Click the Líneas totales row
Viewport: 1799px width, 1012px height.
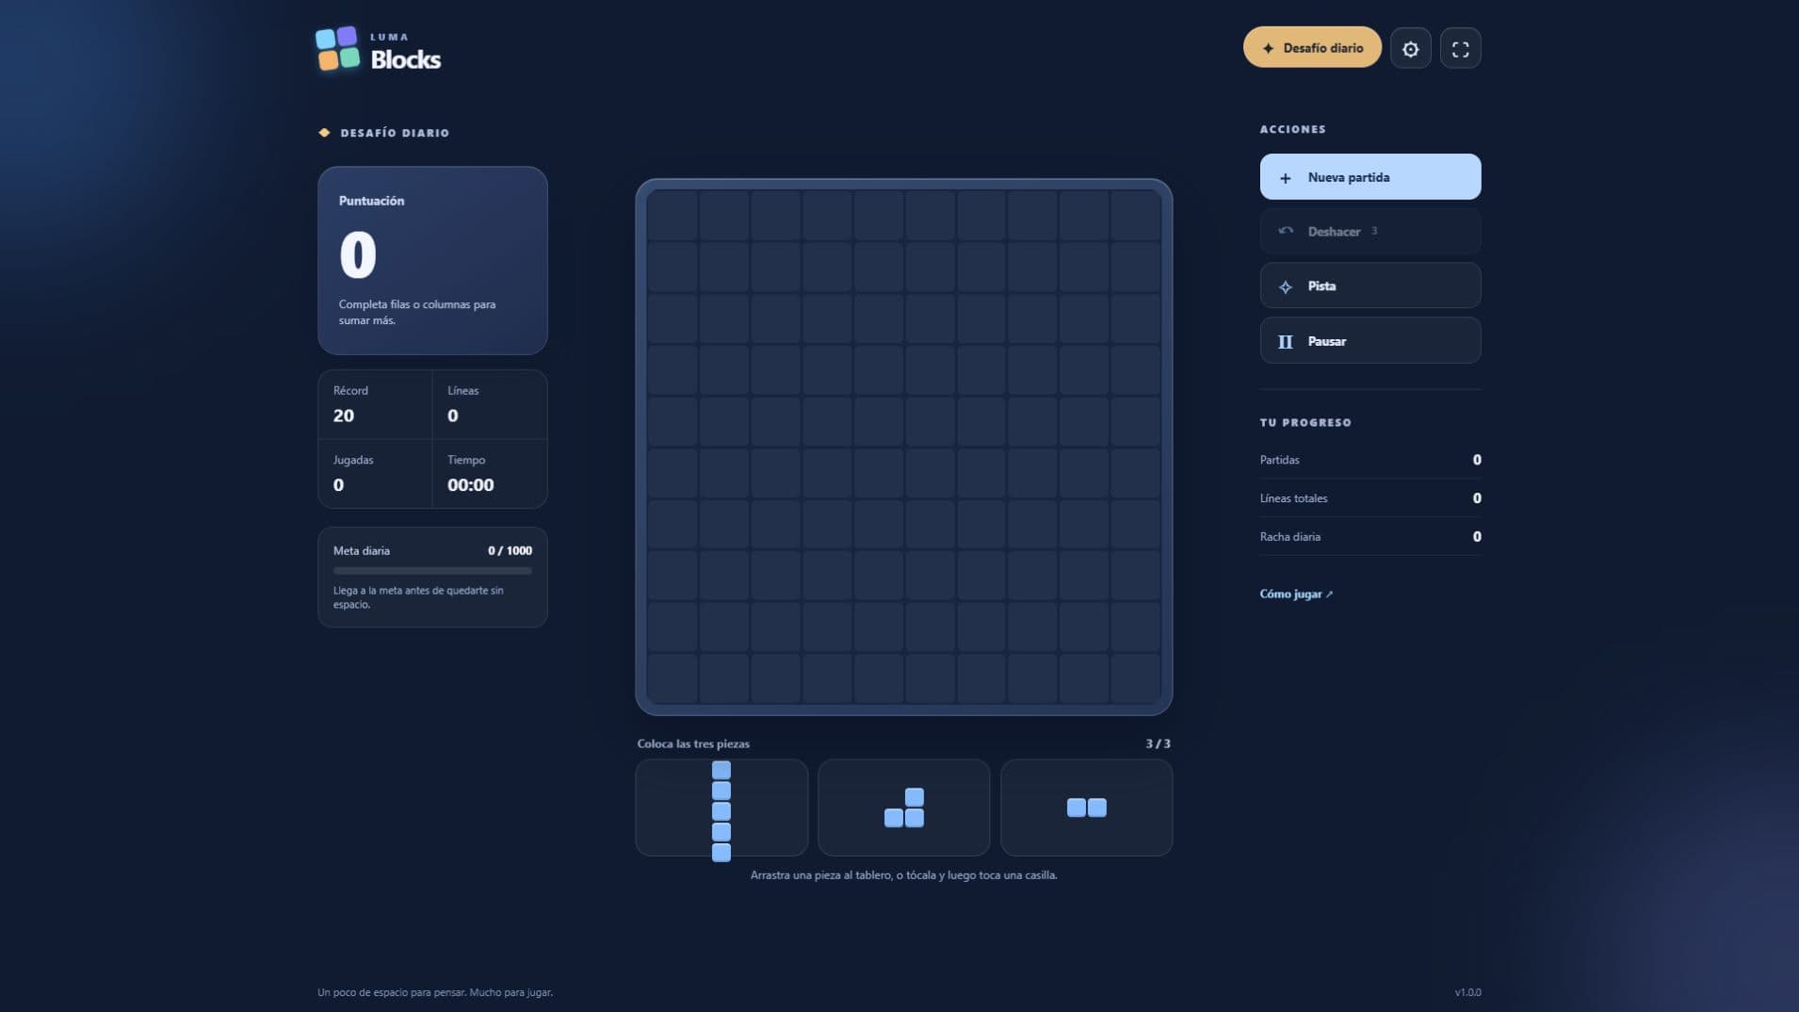pyautogui.click(x=1370, y=498)
